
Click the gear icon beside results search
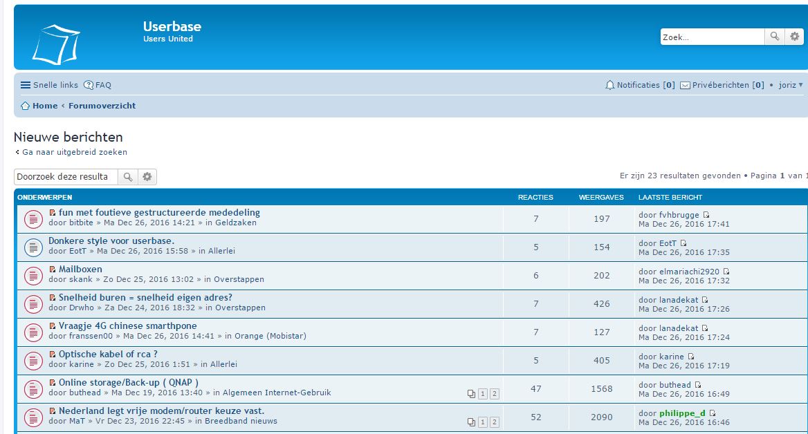[147, 177]
